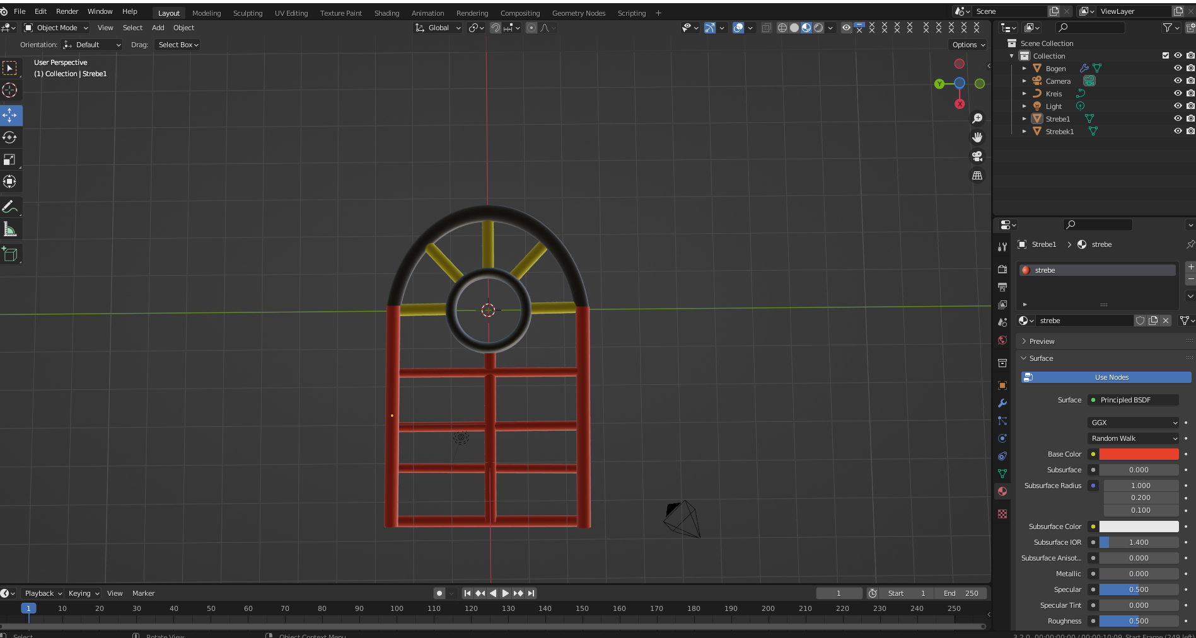Switch to orthographic/perspective grid view icon
The width and height of the screenshot is (1196, 638).
[977, 176]
